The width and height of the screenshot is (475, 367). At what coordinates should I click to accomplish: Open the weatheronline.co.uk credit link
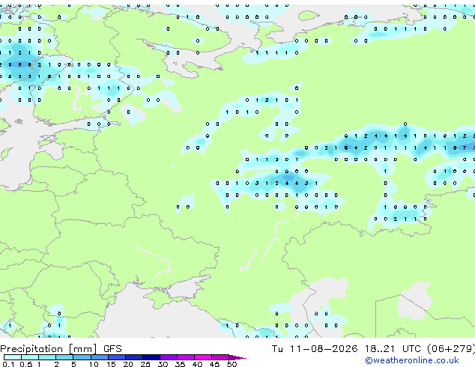point(412,360)
